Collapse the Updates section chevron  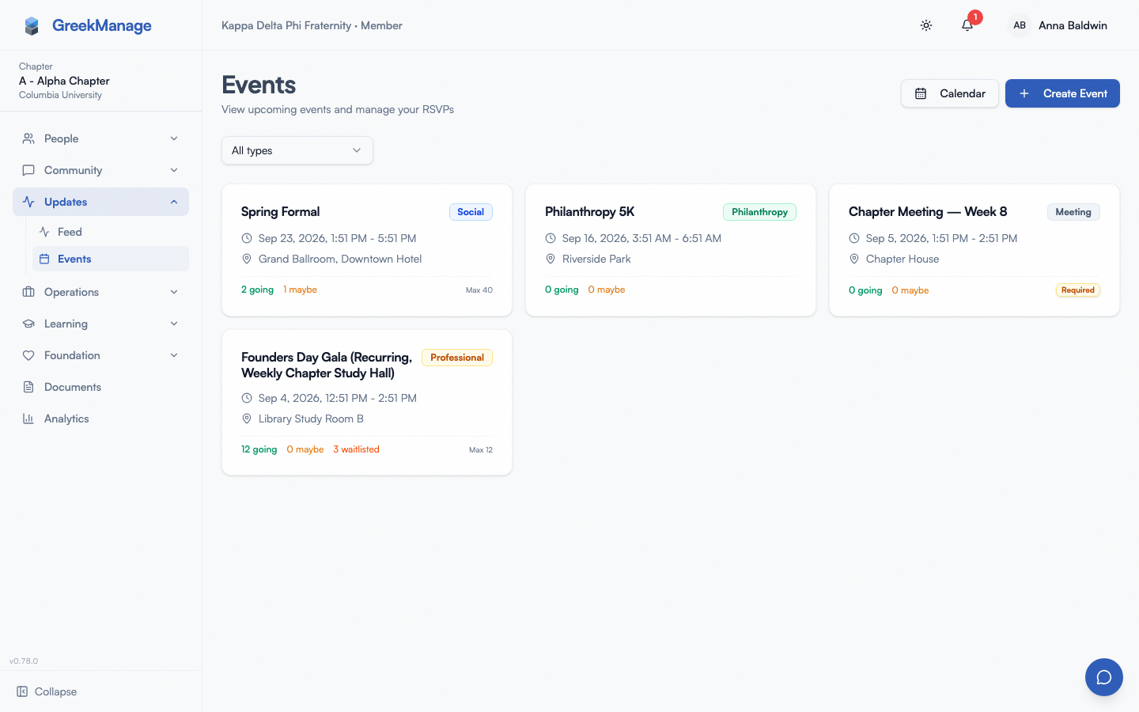(x=174, y=202)
